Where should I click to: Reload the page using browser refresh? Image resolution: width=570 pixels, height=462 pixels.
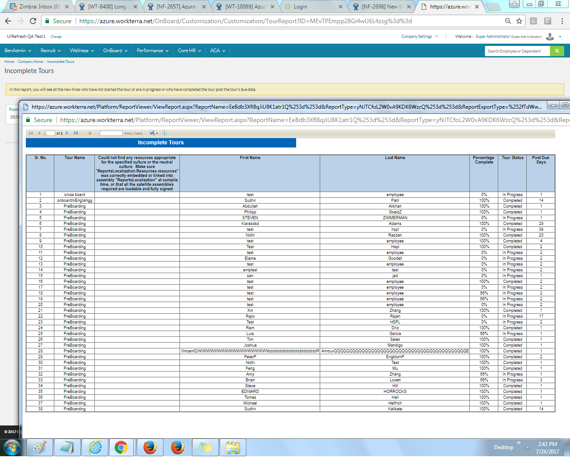[33, 21]
